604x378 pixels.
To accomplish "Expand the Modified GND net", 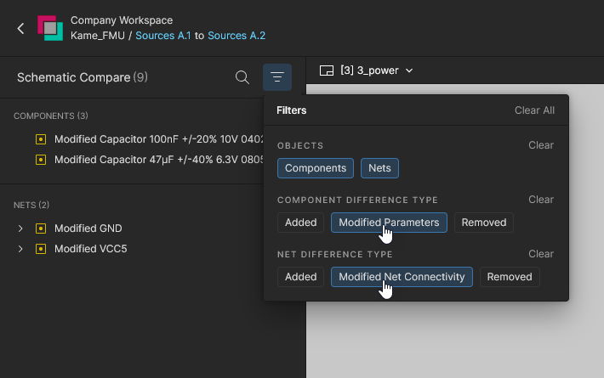I will pos(20,228).
